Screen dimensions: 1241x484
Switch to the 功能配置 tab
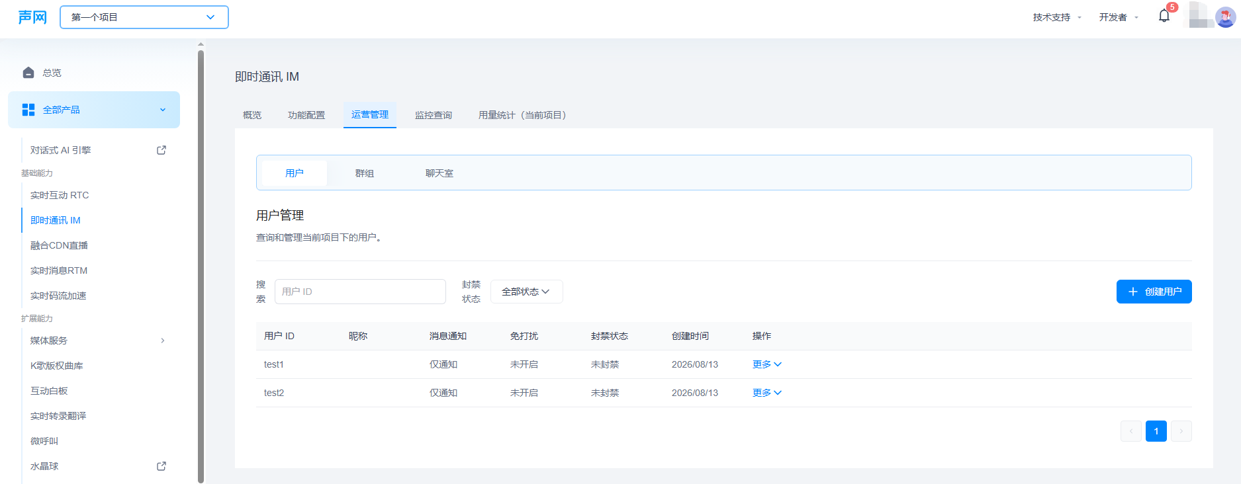pyautogui.click(x=306, y=115)
